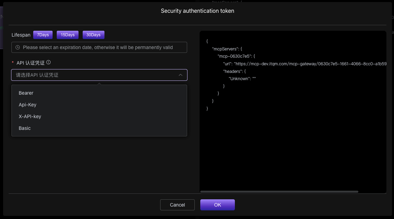Confirm with the OK button
Image resolution: width=394 pixels, height=219 pixels.
(x=217, y=205)
